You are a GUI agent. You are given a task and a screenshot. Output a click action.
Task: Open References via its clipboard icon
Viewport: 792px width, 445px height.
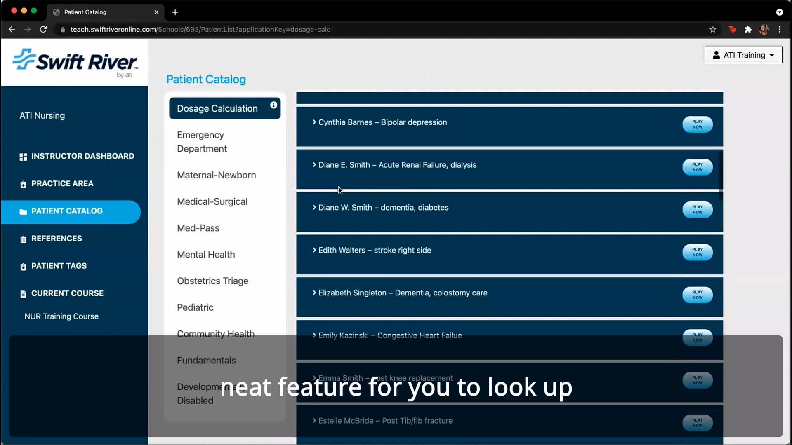(23, 239)
